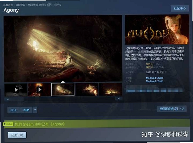Click the 您的 Steam 库中已有 Agony banner text
The width and height of the screenshot is (193, 143).
coord(40,124)
